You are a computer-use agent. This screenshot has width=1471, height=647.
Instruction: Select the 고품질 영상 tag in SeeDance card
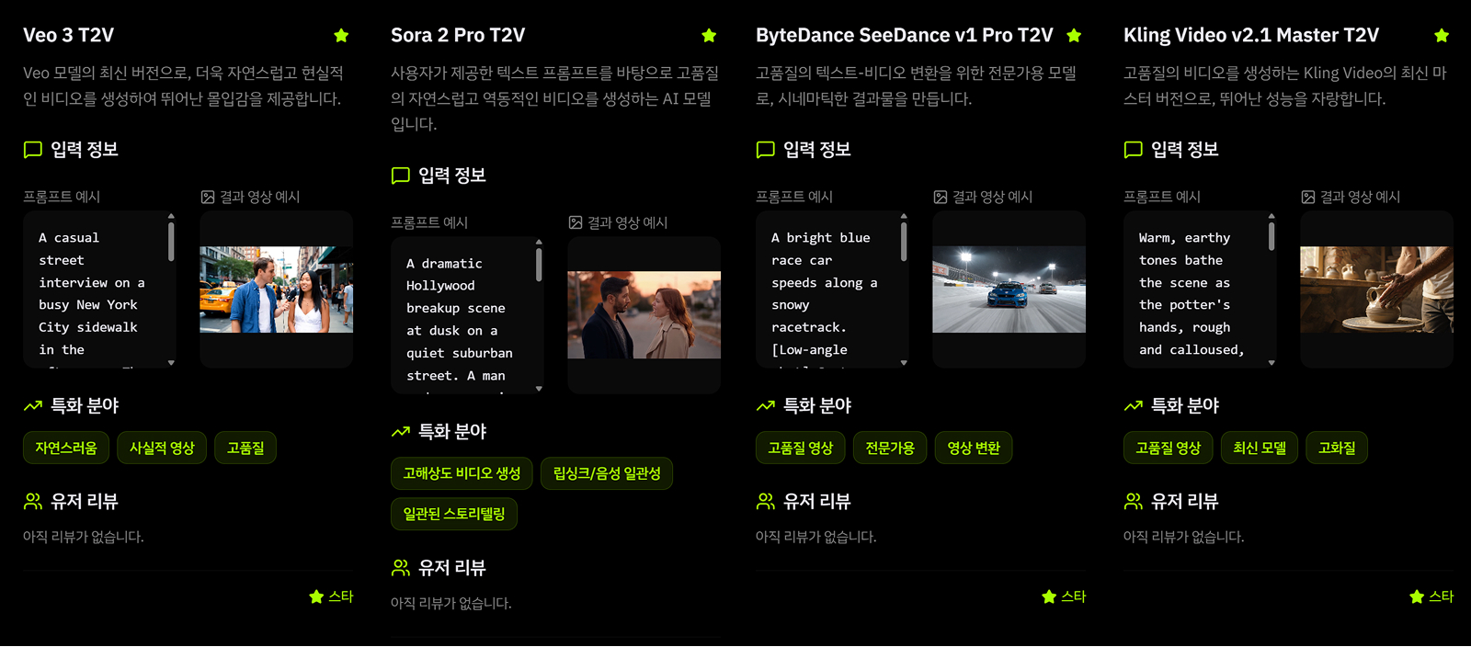tap(800, 448)
